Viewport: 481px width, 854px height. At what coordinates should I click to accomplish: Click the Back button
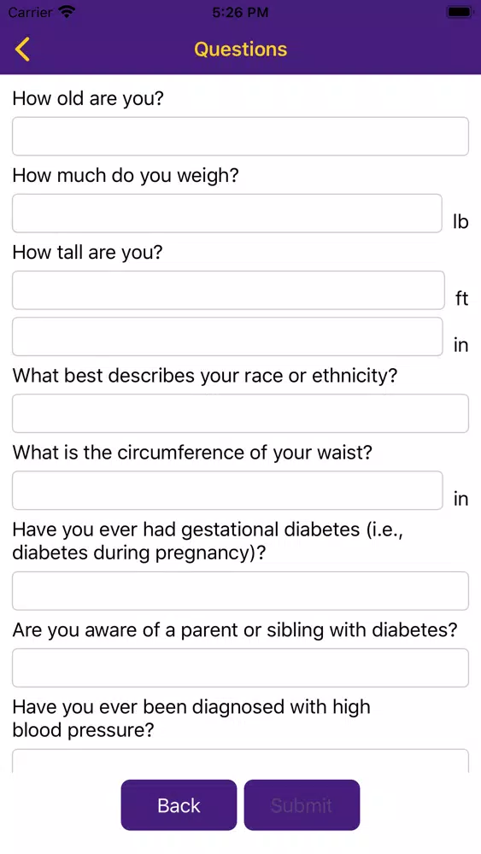click(x=179, y=805)
